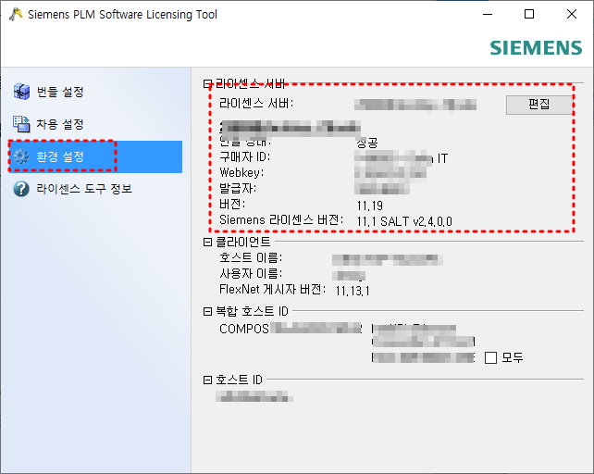The height and width of the screenshot is (474, 594).
Task: Collapse the 라이센스 서버 section
Action: click(x=207, y=83)
